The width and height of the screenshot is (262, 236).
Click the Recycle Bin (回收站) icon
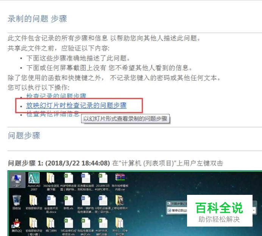tap(17, 202)
